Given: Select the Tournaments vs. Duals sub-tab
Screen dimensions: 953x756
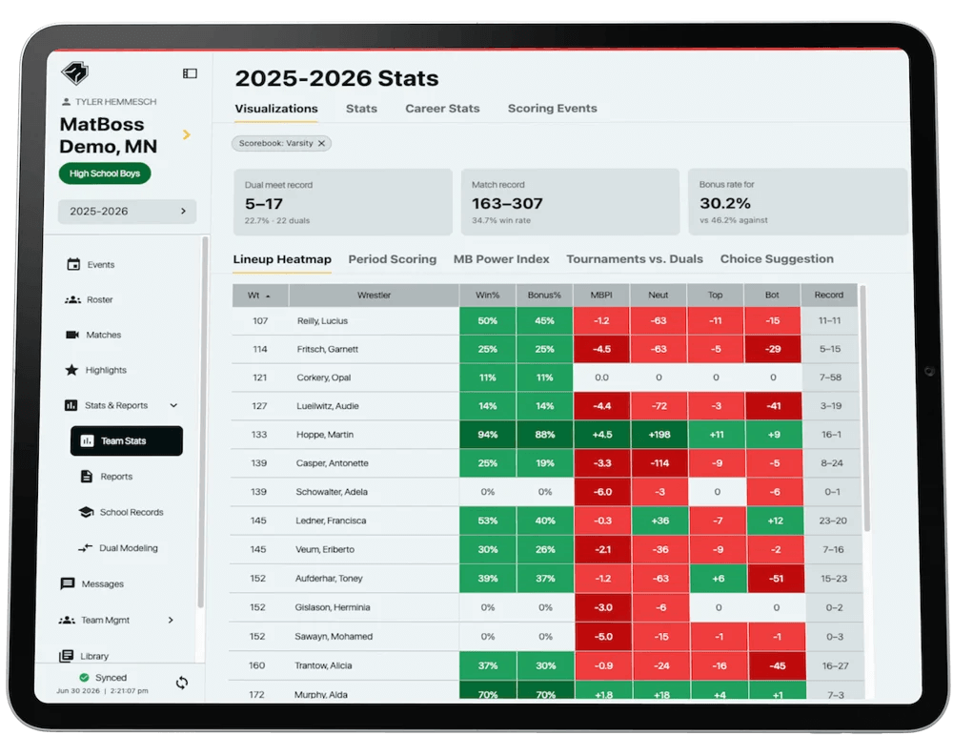Looking at the screenshot, I should (x=635, y=259).
